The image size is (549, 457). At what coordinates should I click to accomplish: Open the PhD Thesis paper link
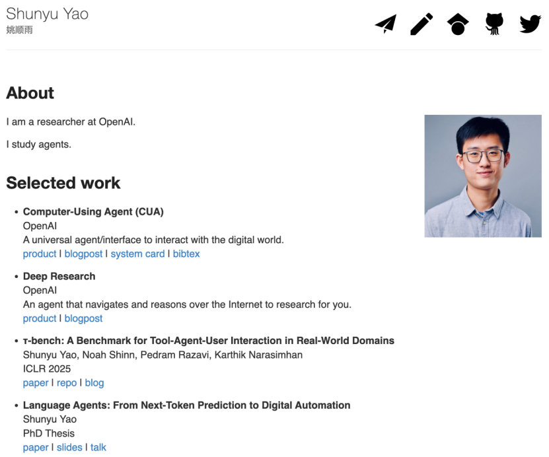[x=36, y=447]
